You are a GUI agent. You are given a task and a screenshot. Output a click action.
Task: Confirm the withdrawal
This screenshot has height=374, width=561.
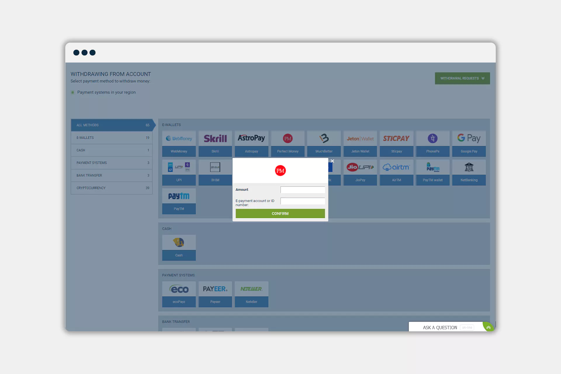coord(280,214)
